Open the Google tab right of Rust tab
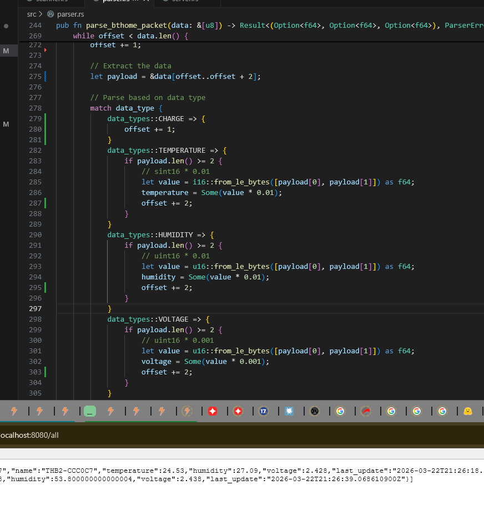The width and height of the screenshot is (484, 505). [340, 411]
